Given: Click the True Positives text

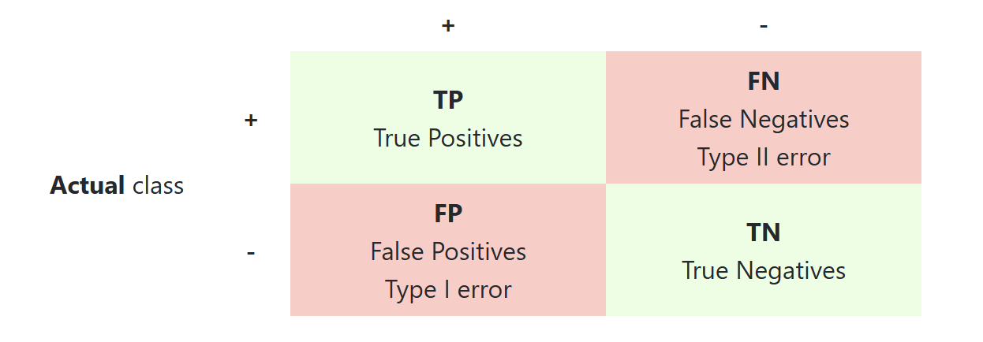Looking at the screenshot, I should [448, 138].
